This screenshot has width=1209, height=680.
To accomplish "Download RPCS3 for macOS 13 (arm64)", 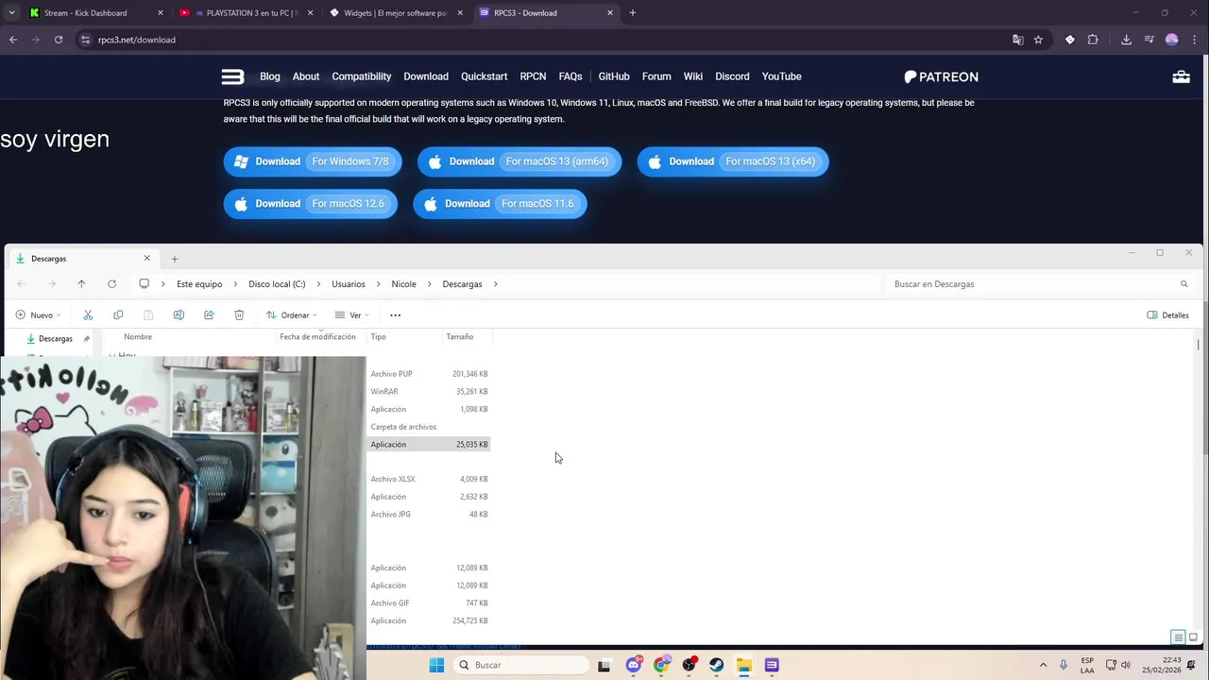I will point(519,161).
